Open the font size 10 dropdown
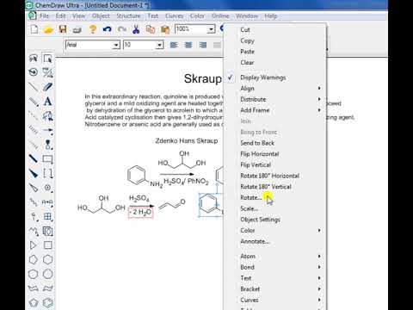This screenshot has width=413, height=310. [160, 45]
